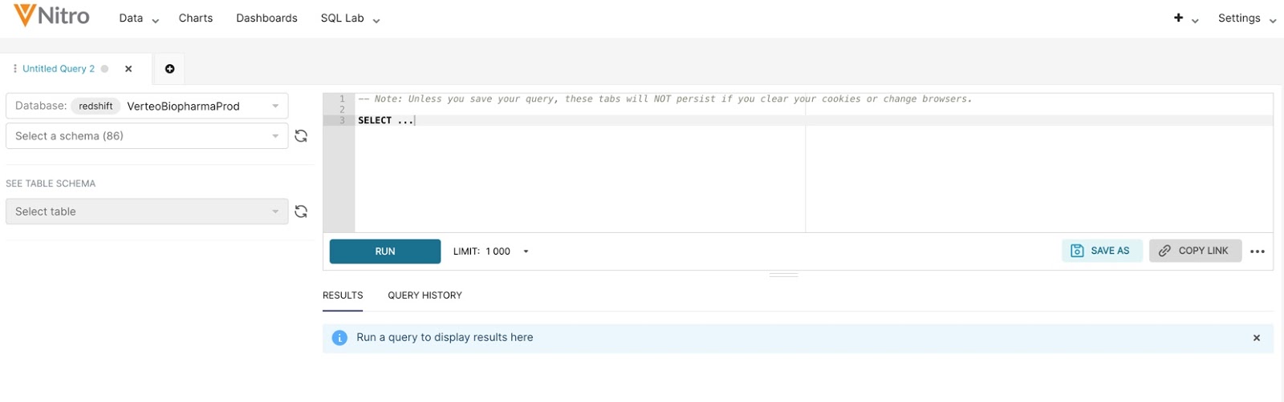Click the Save As button
This screenshot has height=402, width=1284.
(1101, 251)
